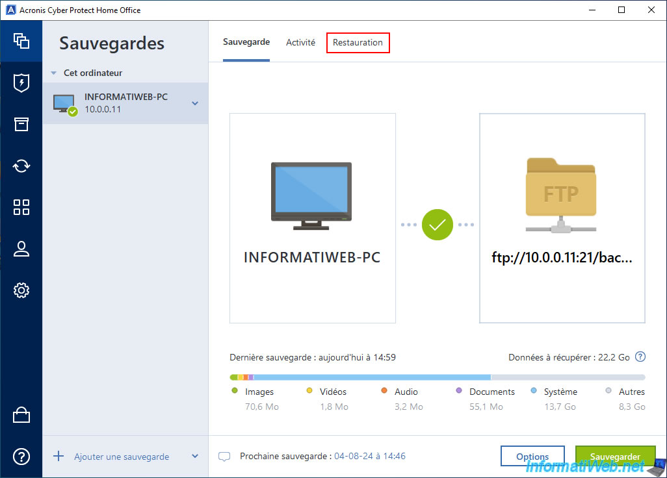Switch to the Restauration tab
Viewport: 667px width, 478px height.
point(358,43)
